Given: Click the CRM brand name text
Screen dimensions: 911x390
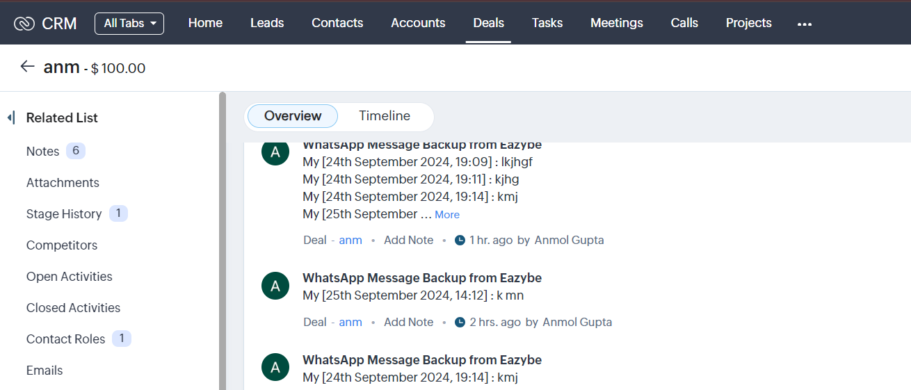Looking at the screenshot, I should pyautogui.click(x=59, y=23).
